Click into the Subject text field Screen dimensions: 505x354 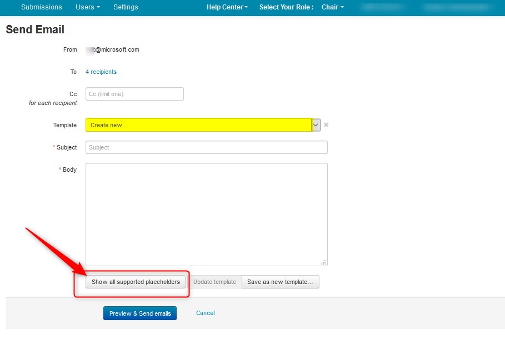click(206, 147)
